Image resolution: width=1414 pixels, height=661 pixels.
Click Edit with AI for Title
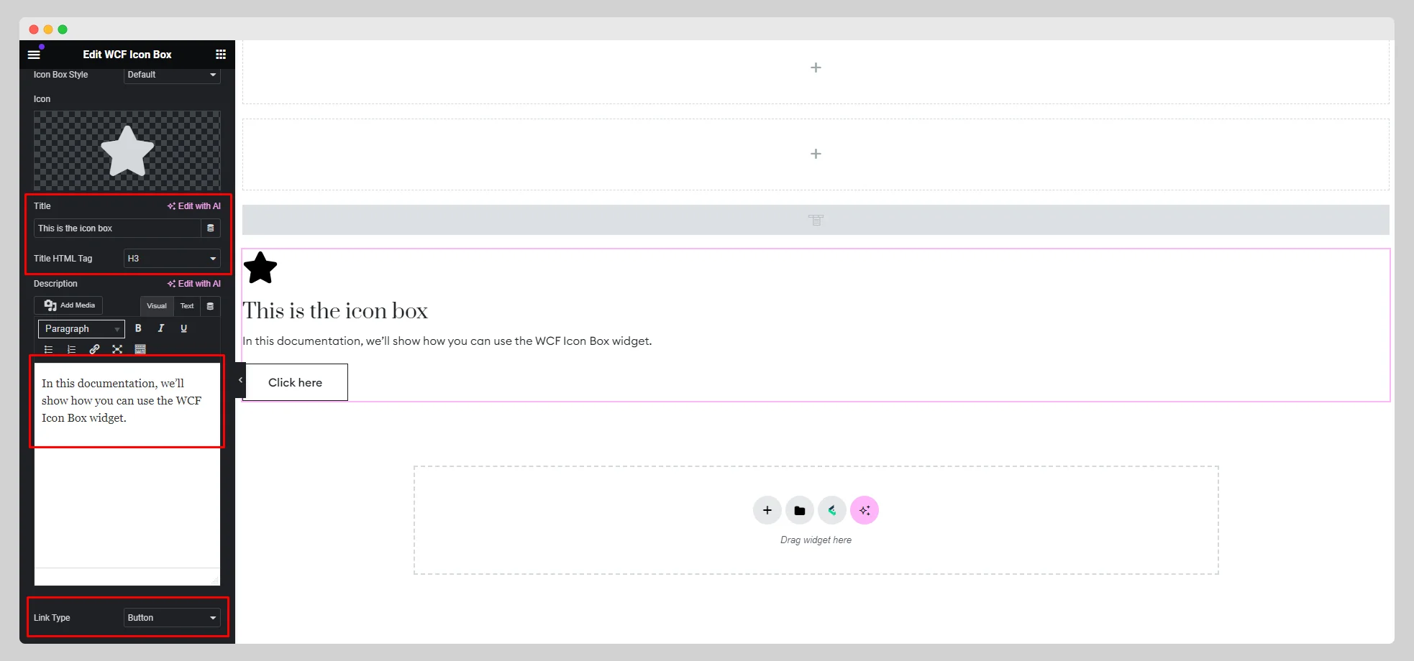194,206
